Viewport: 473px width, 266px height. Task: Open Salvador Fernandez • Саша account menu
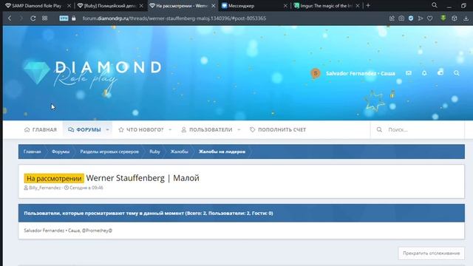coord(360,73)
